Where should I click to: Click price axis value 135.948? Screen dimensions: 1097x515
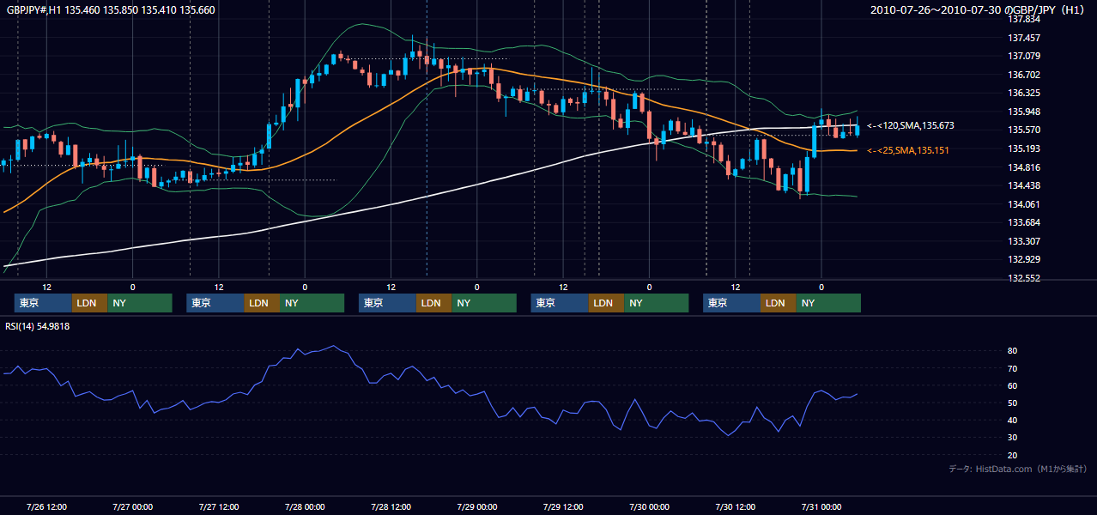1024,112
